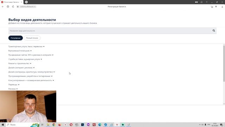Open a new browser tab with plus button
Viewport: 225px width, 127px height.
tap(26, 2)
